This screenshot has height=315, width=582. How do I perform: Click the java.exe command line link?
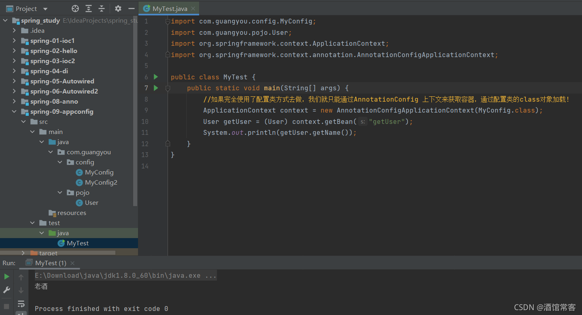[125, 275]
